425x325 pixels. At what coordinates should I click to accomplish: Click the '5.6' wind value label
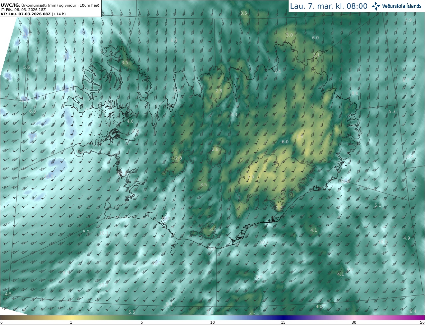pyautogui.click(x=27, y=67)
